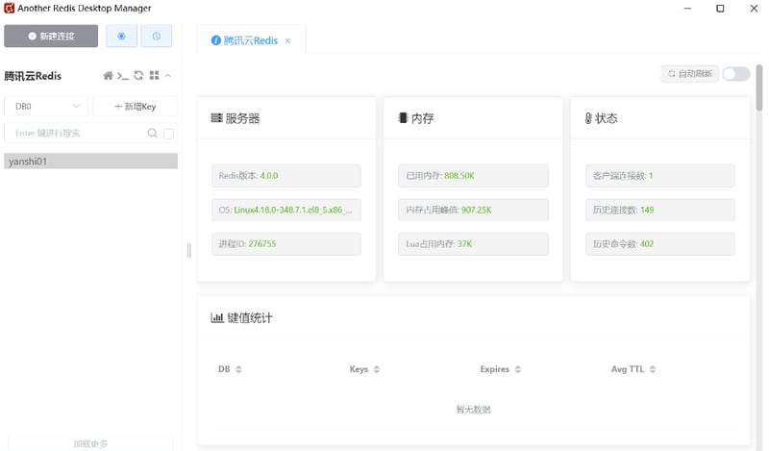Open the DB0 database dropdown
The height and width of the screenshot is (451, 769).
click(46, 106)
